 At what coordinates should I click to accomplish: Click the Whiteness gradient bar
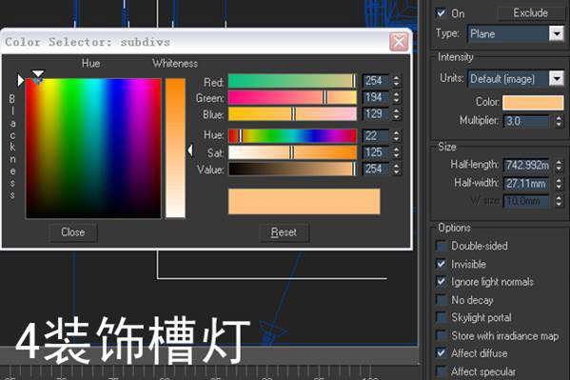176,148
